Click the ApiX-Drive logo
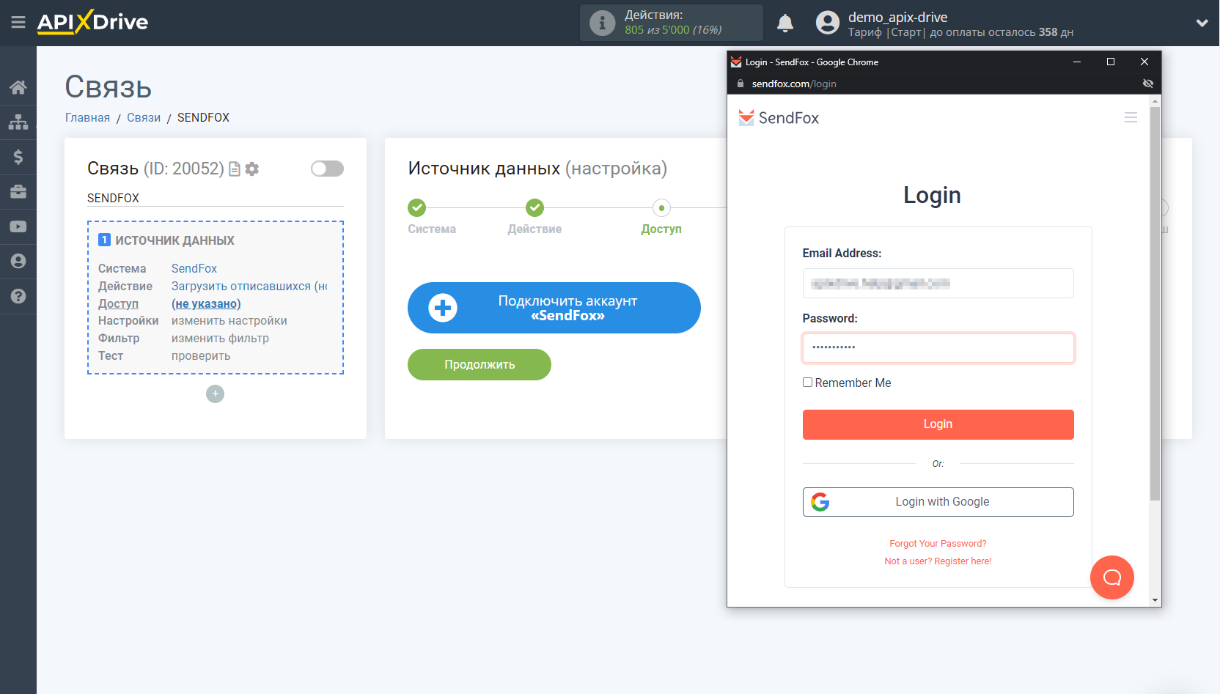Viewport: 1220px width, 694px height. pyautogui.click(x=93, y=22)
